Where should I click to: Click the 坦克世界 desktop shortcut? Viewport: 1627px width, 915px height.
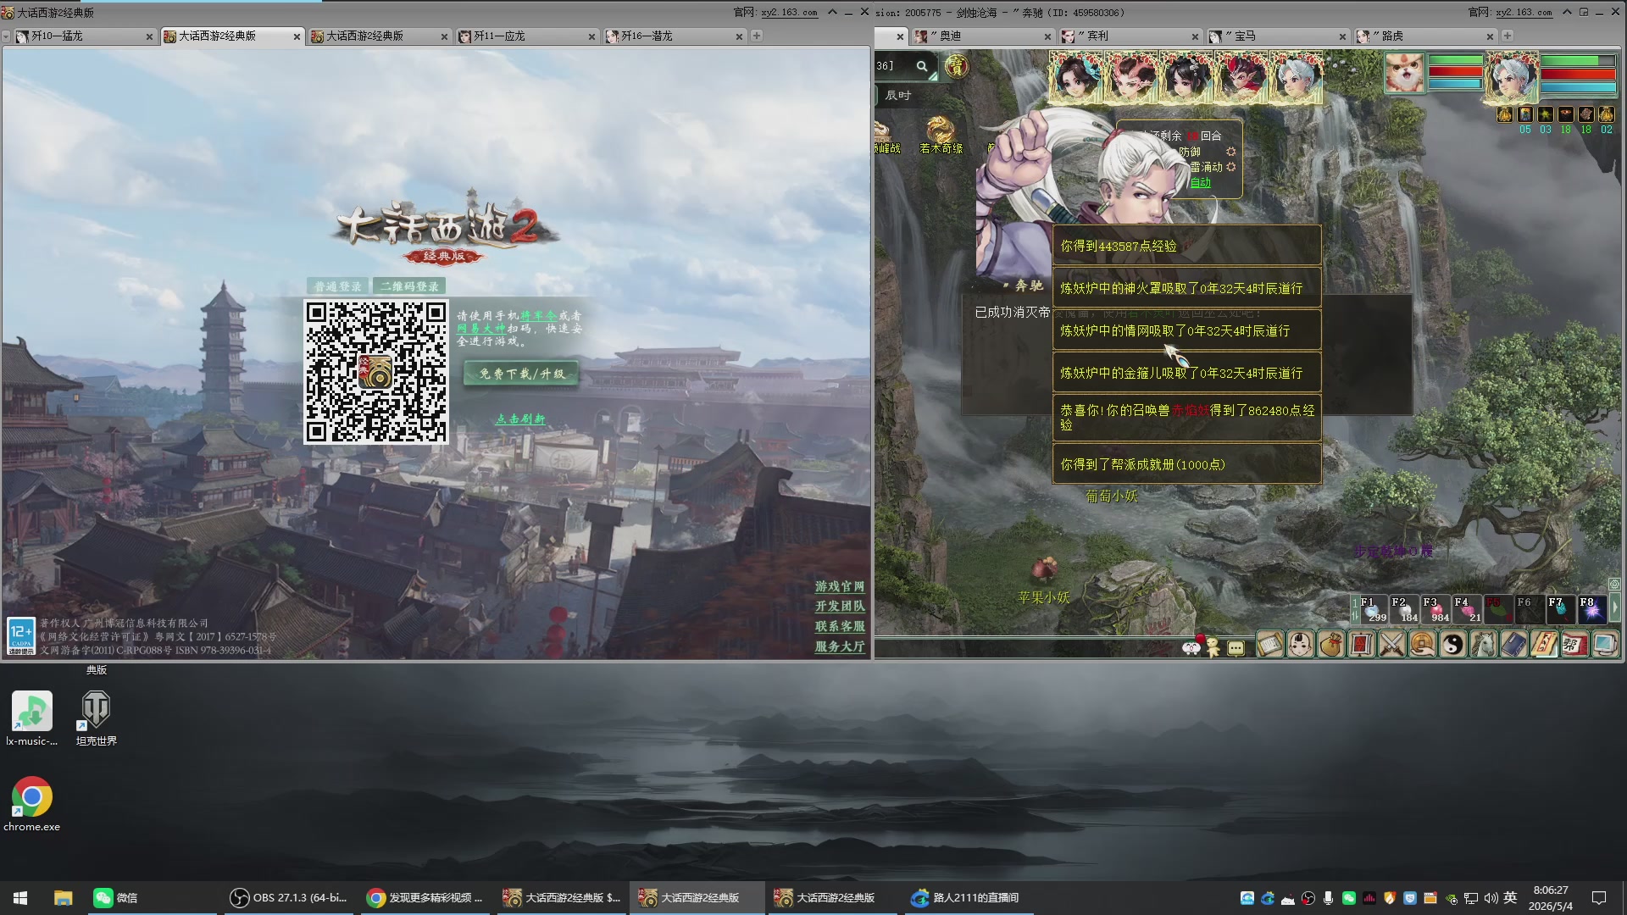click(x=96, y=718)
